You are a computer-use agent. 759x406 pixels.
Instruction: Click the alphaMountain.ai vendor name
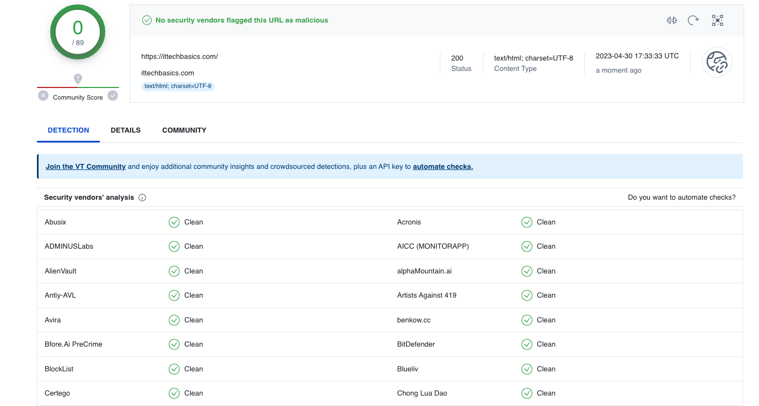tap(424, 271)
